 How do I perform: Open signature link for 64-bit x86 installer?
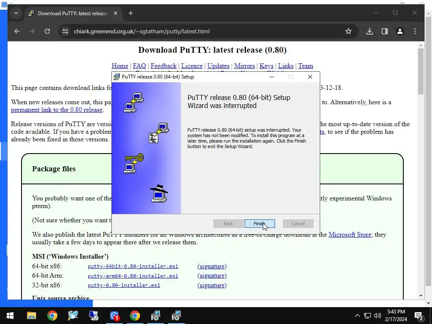pos(212,266)
